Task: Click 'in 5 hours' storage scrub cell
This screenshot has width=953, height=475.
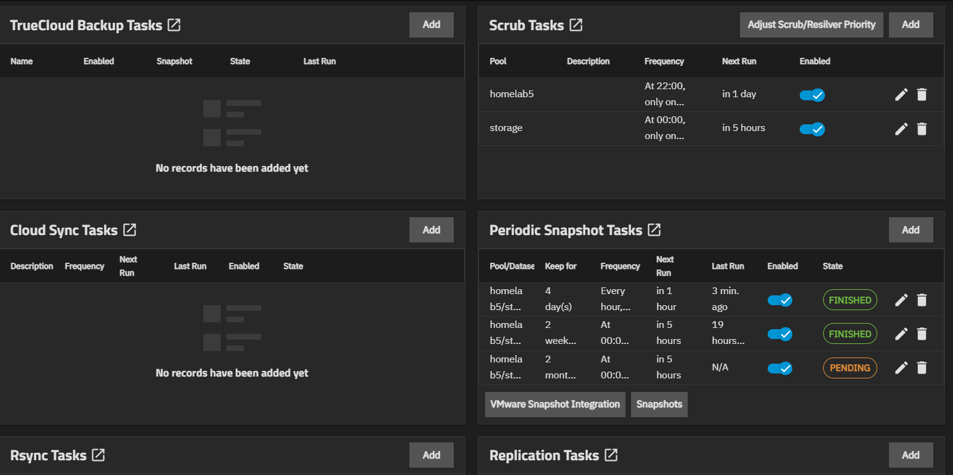Action: tap(744, 128)
